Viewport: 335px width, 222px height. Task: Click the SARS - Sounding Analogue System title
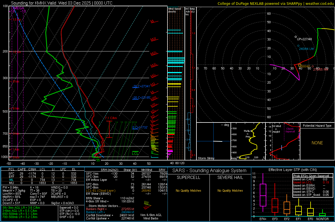coord(210,171)
